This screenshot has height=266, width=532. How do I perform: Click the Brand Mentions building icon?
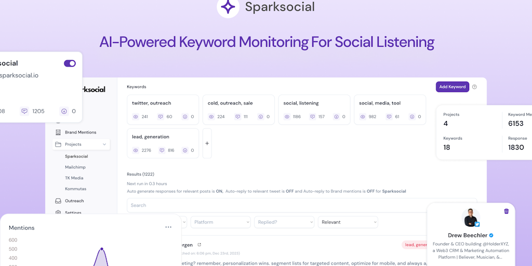tap(59, 132)
